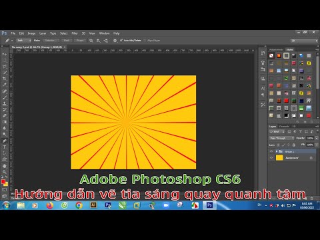This screenshot has height=240, width=320.
Task: Open the layer filter Kind dropdown
Action: coord(277,132)
